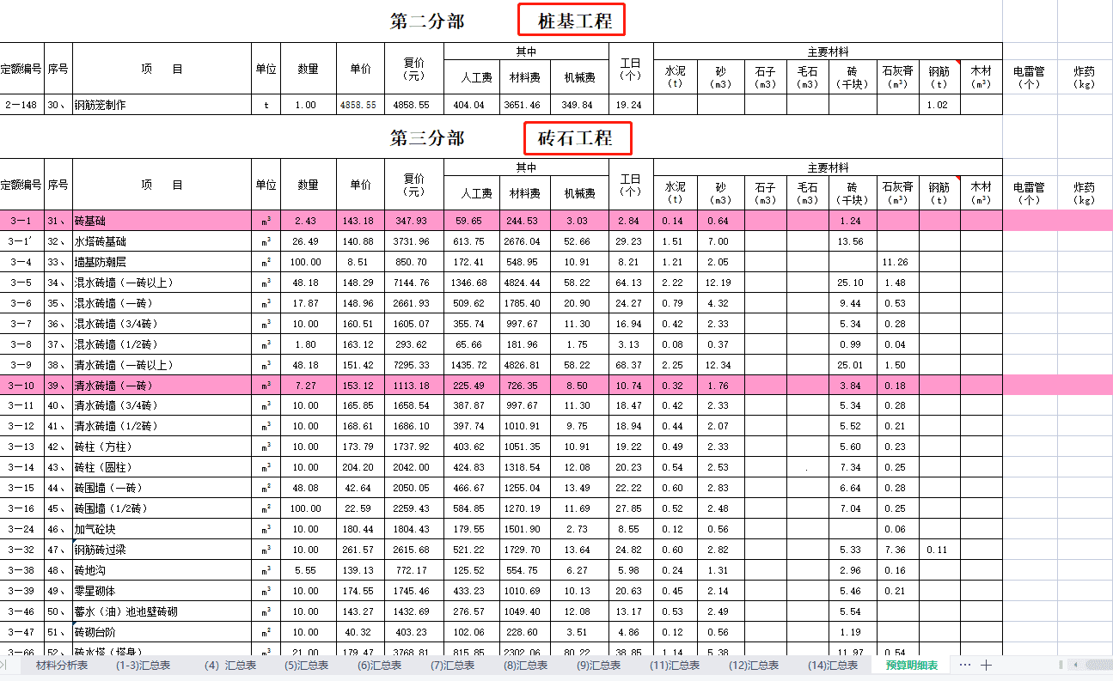Screen dimensions: 1113x681
Task: Click the rebar value 1.02
Action: (x=939, y=105)
